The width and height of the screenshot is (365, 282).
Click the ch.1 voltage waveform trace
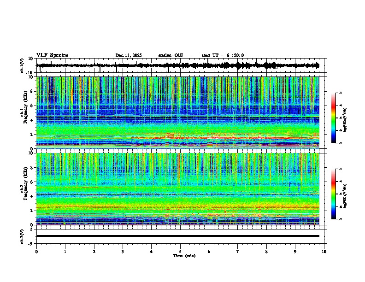(177, 65)
